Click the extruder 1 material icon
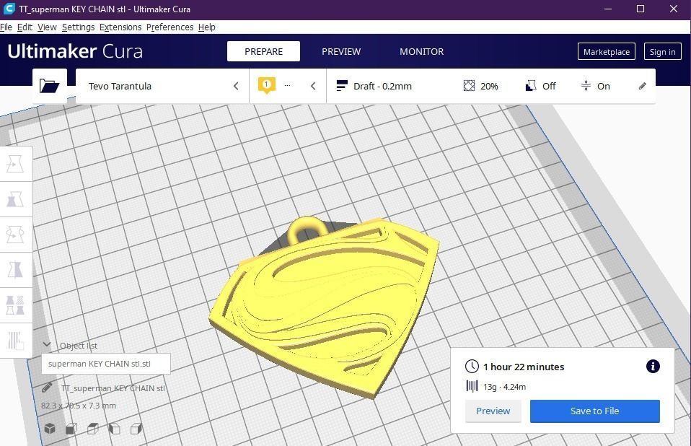 [x=267, y=85]
